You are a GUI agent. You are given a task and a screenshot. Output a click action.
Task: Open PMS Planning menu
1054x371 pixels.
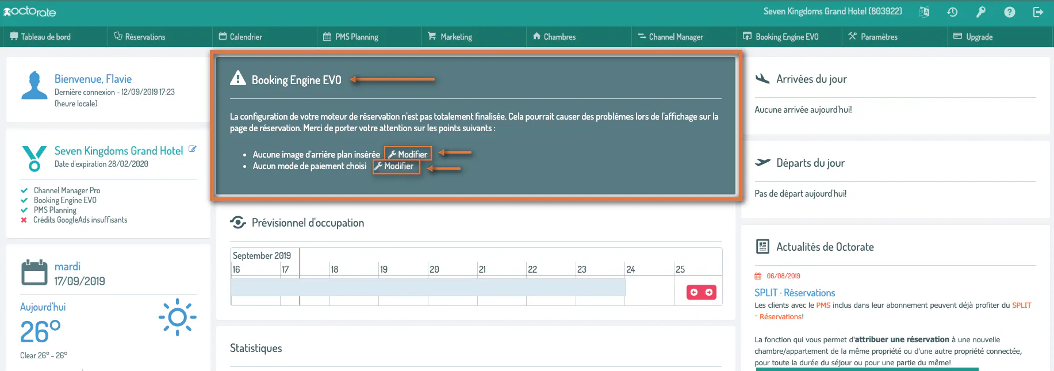point(351,37)
